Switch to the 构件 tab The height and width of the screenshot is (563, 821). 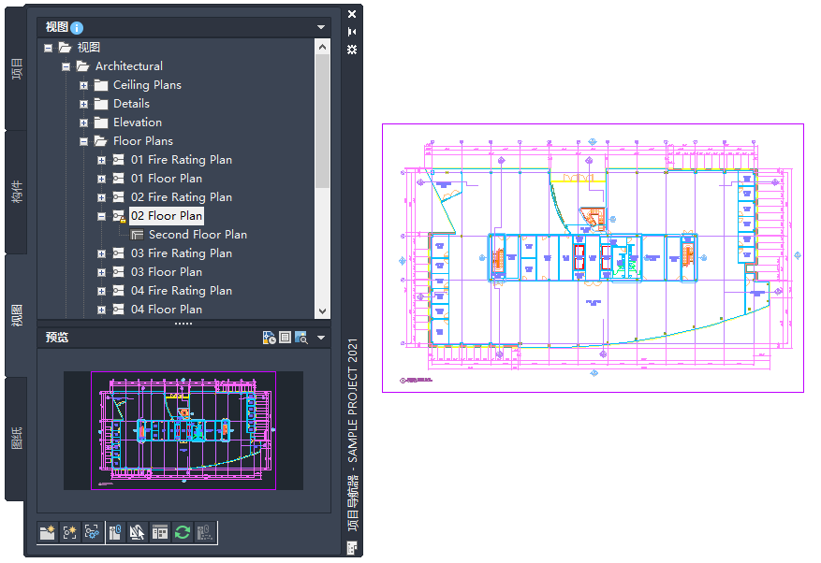17,192
